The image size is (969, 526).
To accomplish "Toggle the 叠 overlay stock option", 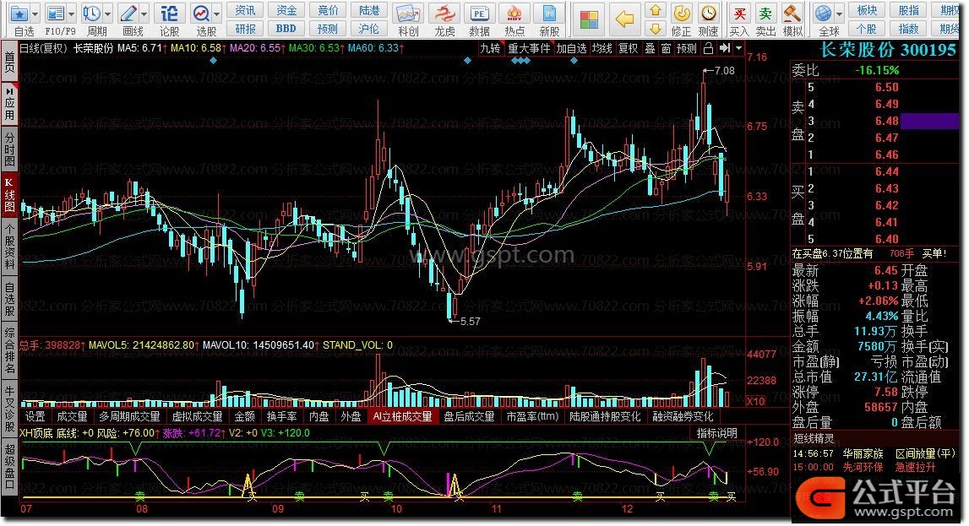I will 650,48.
